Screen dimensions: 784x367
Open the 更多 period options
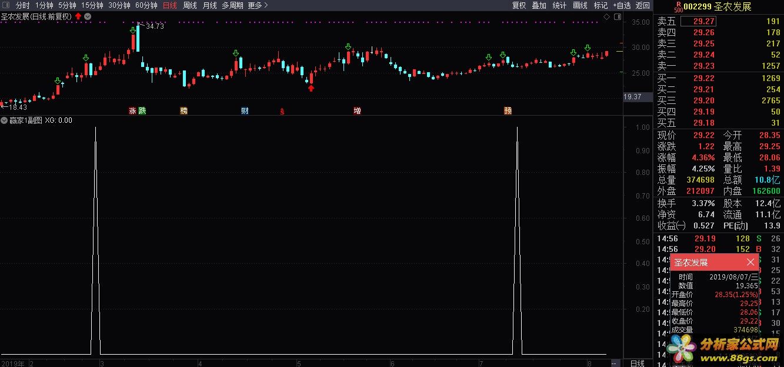[x=258, y=5]
